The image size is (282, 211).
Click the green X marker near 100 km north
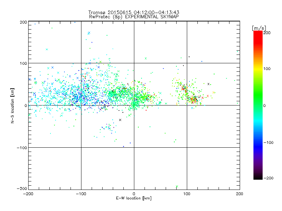pyautogui.click(x=146, y=58)
